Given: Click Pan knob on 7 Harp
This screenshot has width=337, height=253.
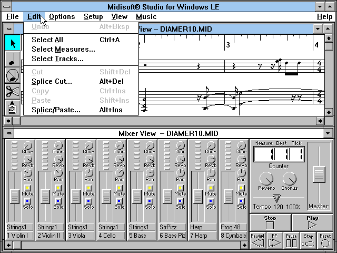Looking at the screenshot, I should [211, 173].
